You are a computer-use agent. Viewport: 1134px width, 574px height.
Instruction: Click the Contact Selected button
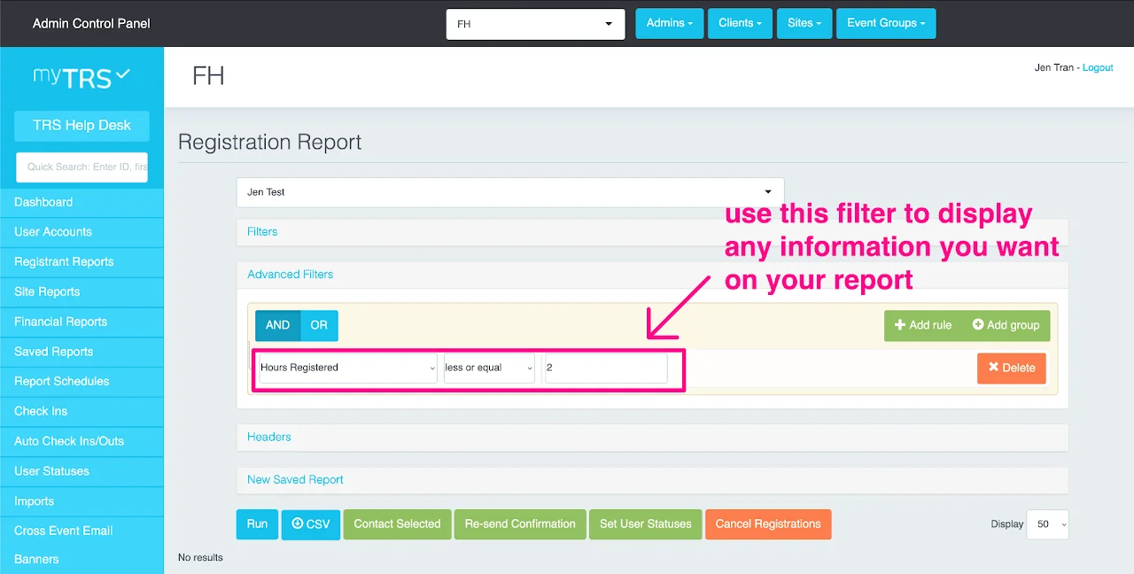[397, 524]
